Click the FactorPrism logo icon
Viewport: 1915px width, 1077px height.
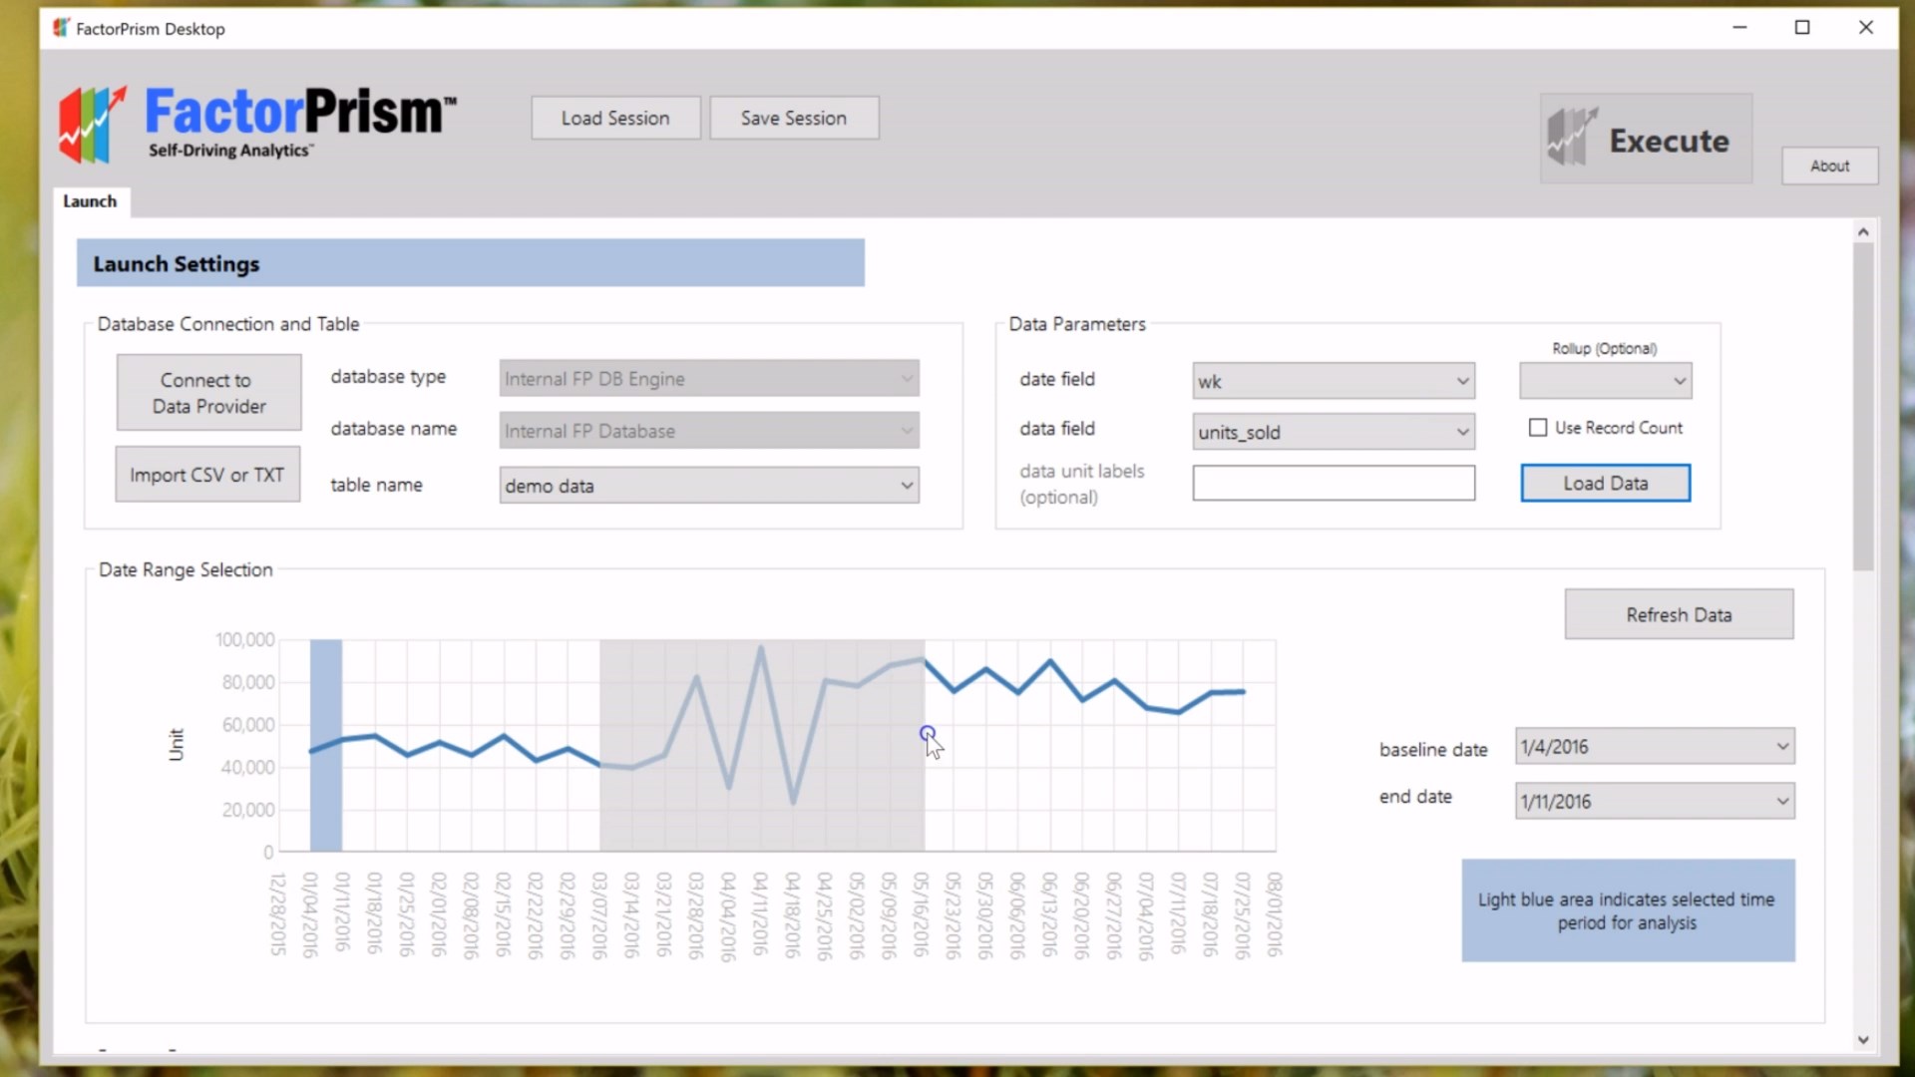point(92,125)
